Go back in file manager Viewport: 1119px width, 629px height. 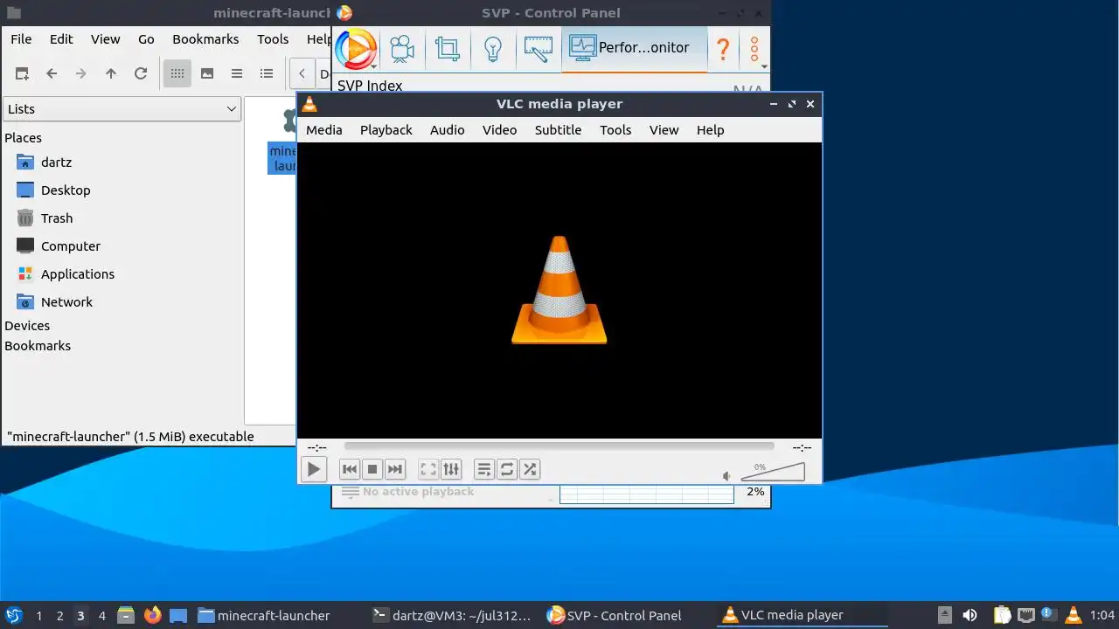point(52,73)
